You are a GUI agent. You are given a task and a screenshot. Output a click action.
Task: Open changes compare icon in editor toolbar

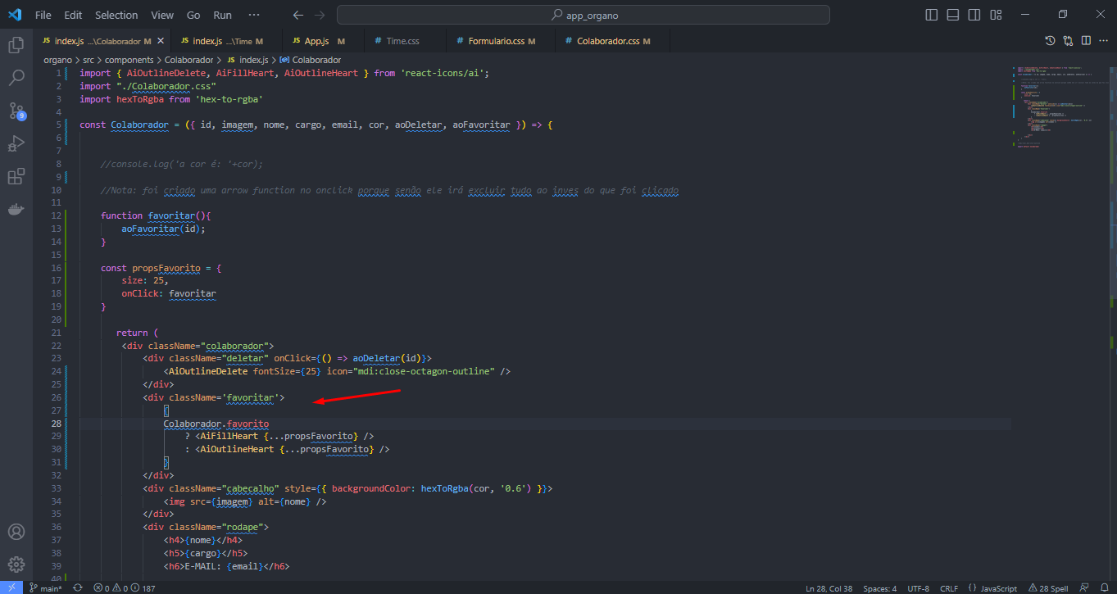[1068, 41]
